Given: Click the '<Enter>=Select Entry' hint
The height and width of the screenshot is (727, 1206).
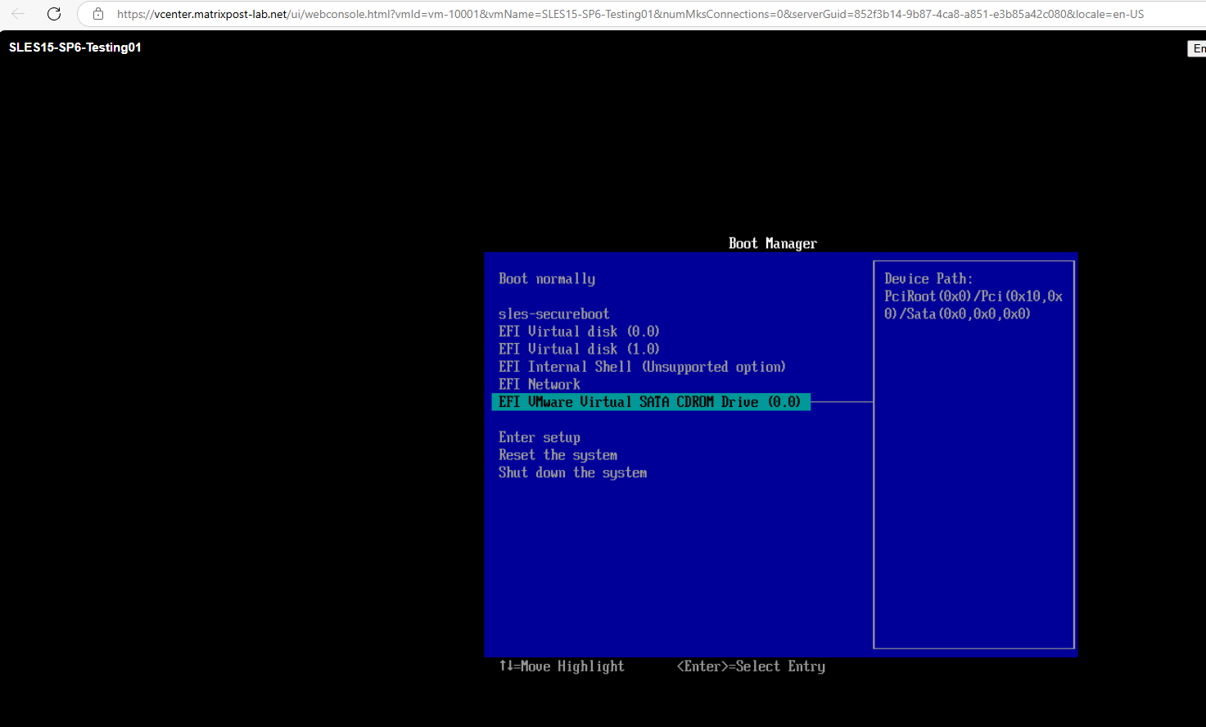Looking at the screenshot, I should tap(751, 666).
